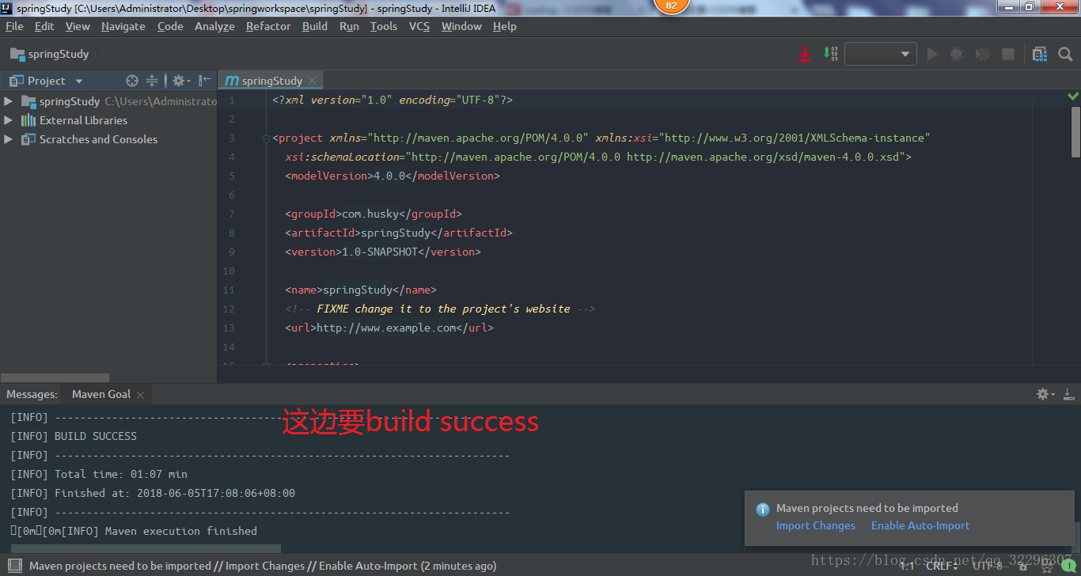Click the green checkmark inspection indicator

[1073, 96]
